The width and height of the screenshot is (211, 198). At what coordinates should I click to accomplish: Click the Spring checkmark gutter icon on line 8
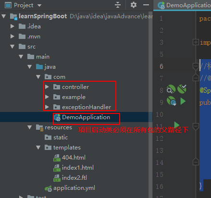pyautogui.click(x=182, y=89)
